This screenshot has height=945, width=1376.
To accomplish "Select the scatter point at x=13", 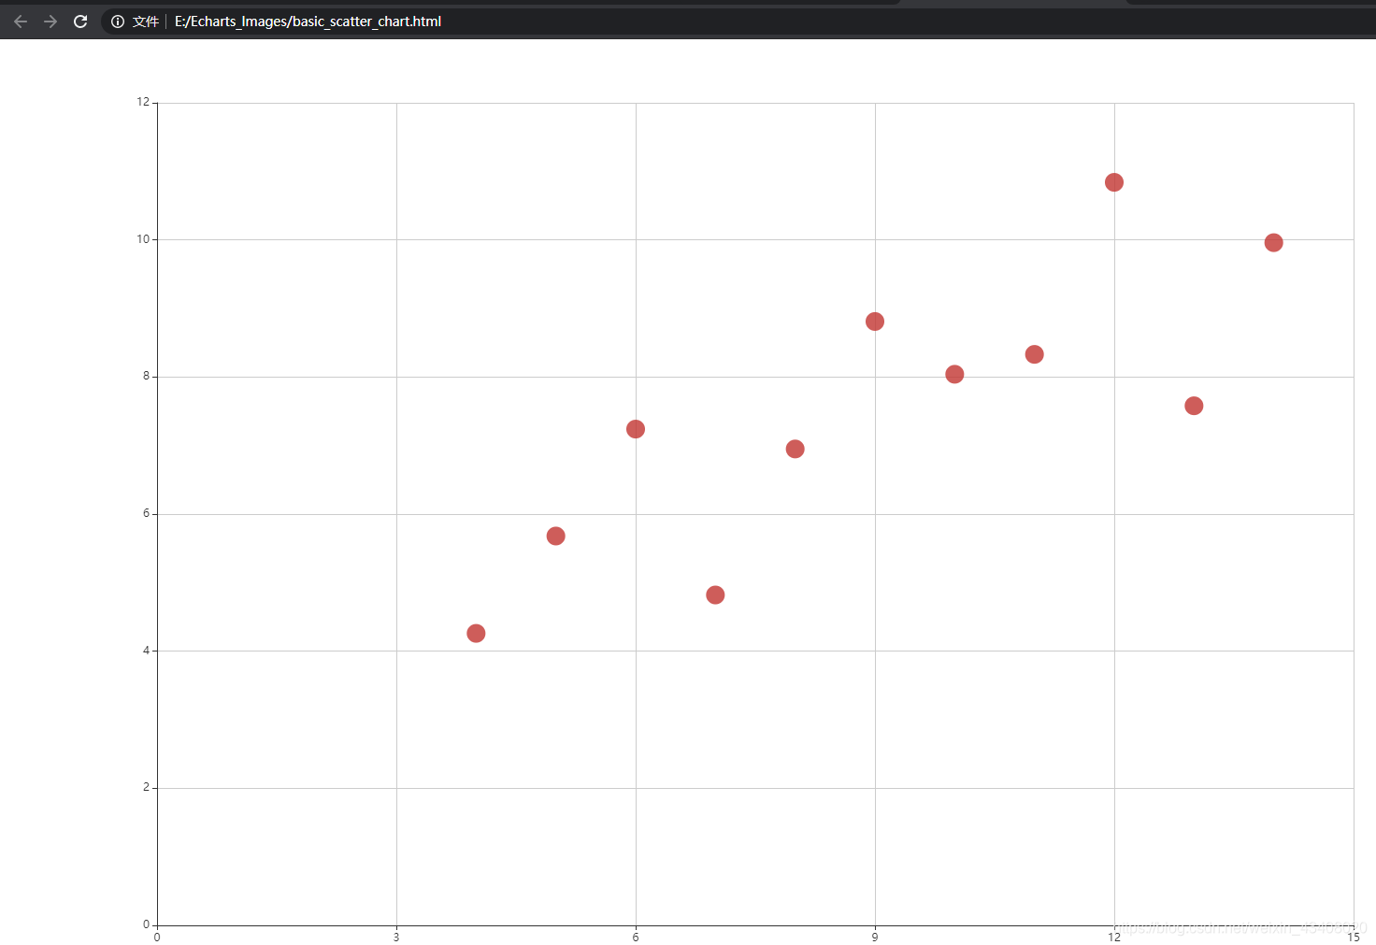I will tap(1194, 406).
